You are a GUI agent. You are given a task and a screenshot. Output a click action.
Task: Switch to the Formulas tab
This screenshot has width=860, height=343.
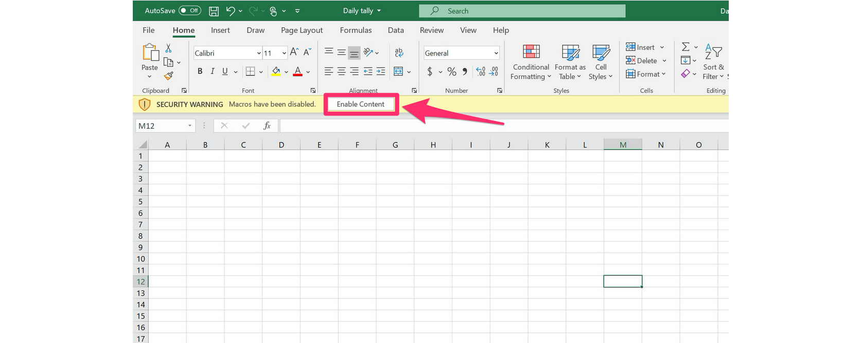point(356,30)
